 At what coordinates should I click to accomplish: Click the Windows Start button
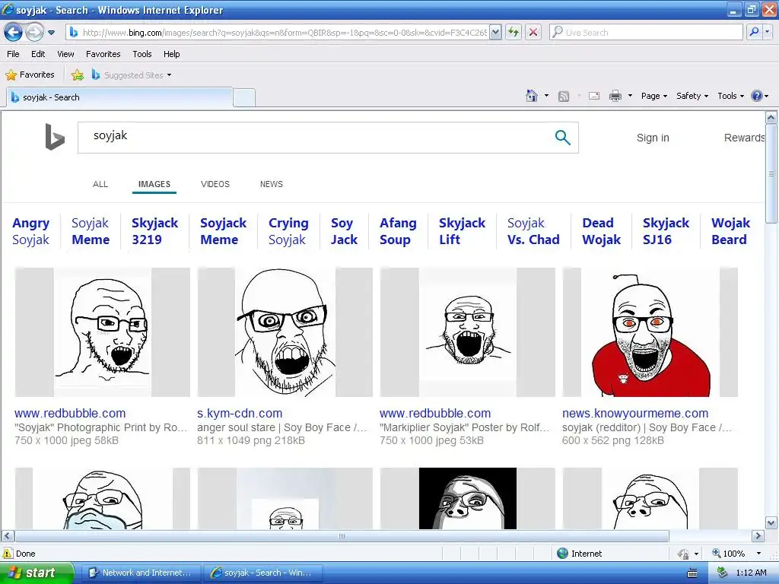click(36, 573)
